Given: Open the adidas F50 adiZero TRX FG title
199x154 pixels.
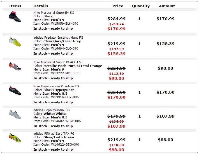Looking at the screenshot, I should click(x=55, y=134).
